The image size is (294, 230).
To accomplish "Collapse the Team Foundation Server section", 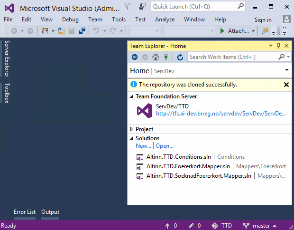I will [x=132, y=96].
